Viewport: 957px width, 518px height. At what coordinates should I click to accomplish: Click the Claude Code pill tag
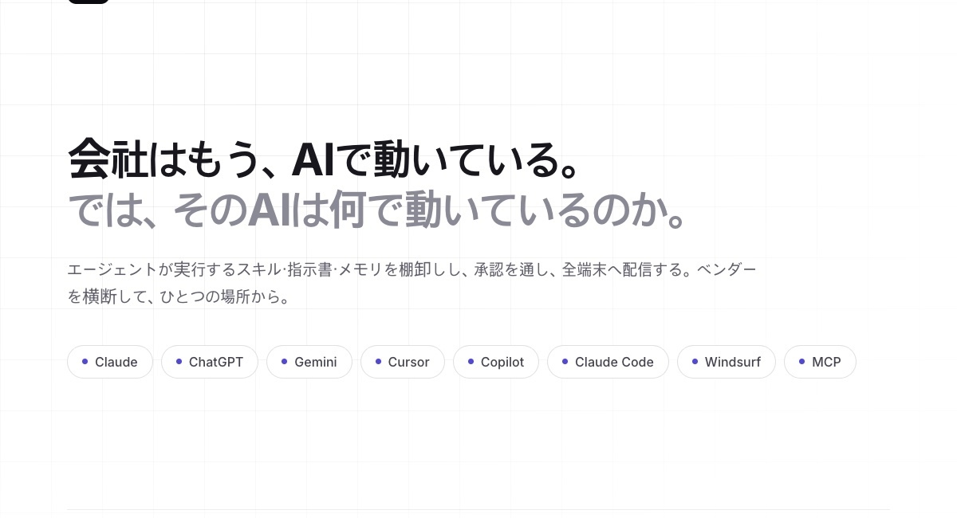point(608,362)
